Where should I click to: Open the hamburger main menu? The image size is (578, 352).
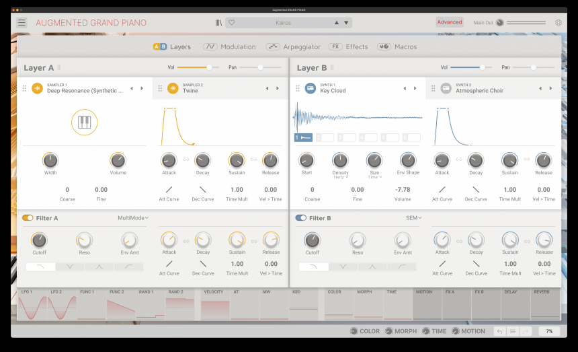click(x=22, y=23)
